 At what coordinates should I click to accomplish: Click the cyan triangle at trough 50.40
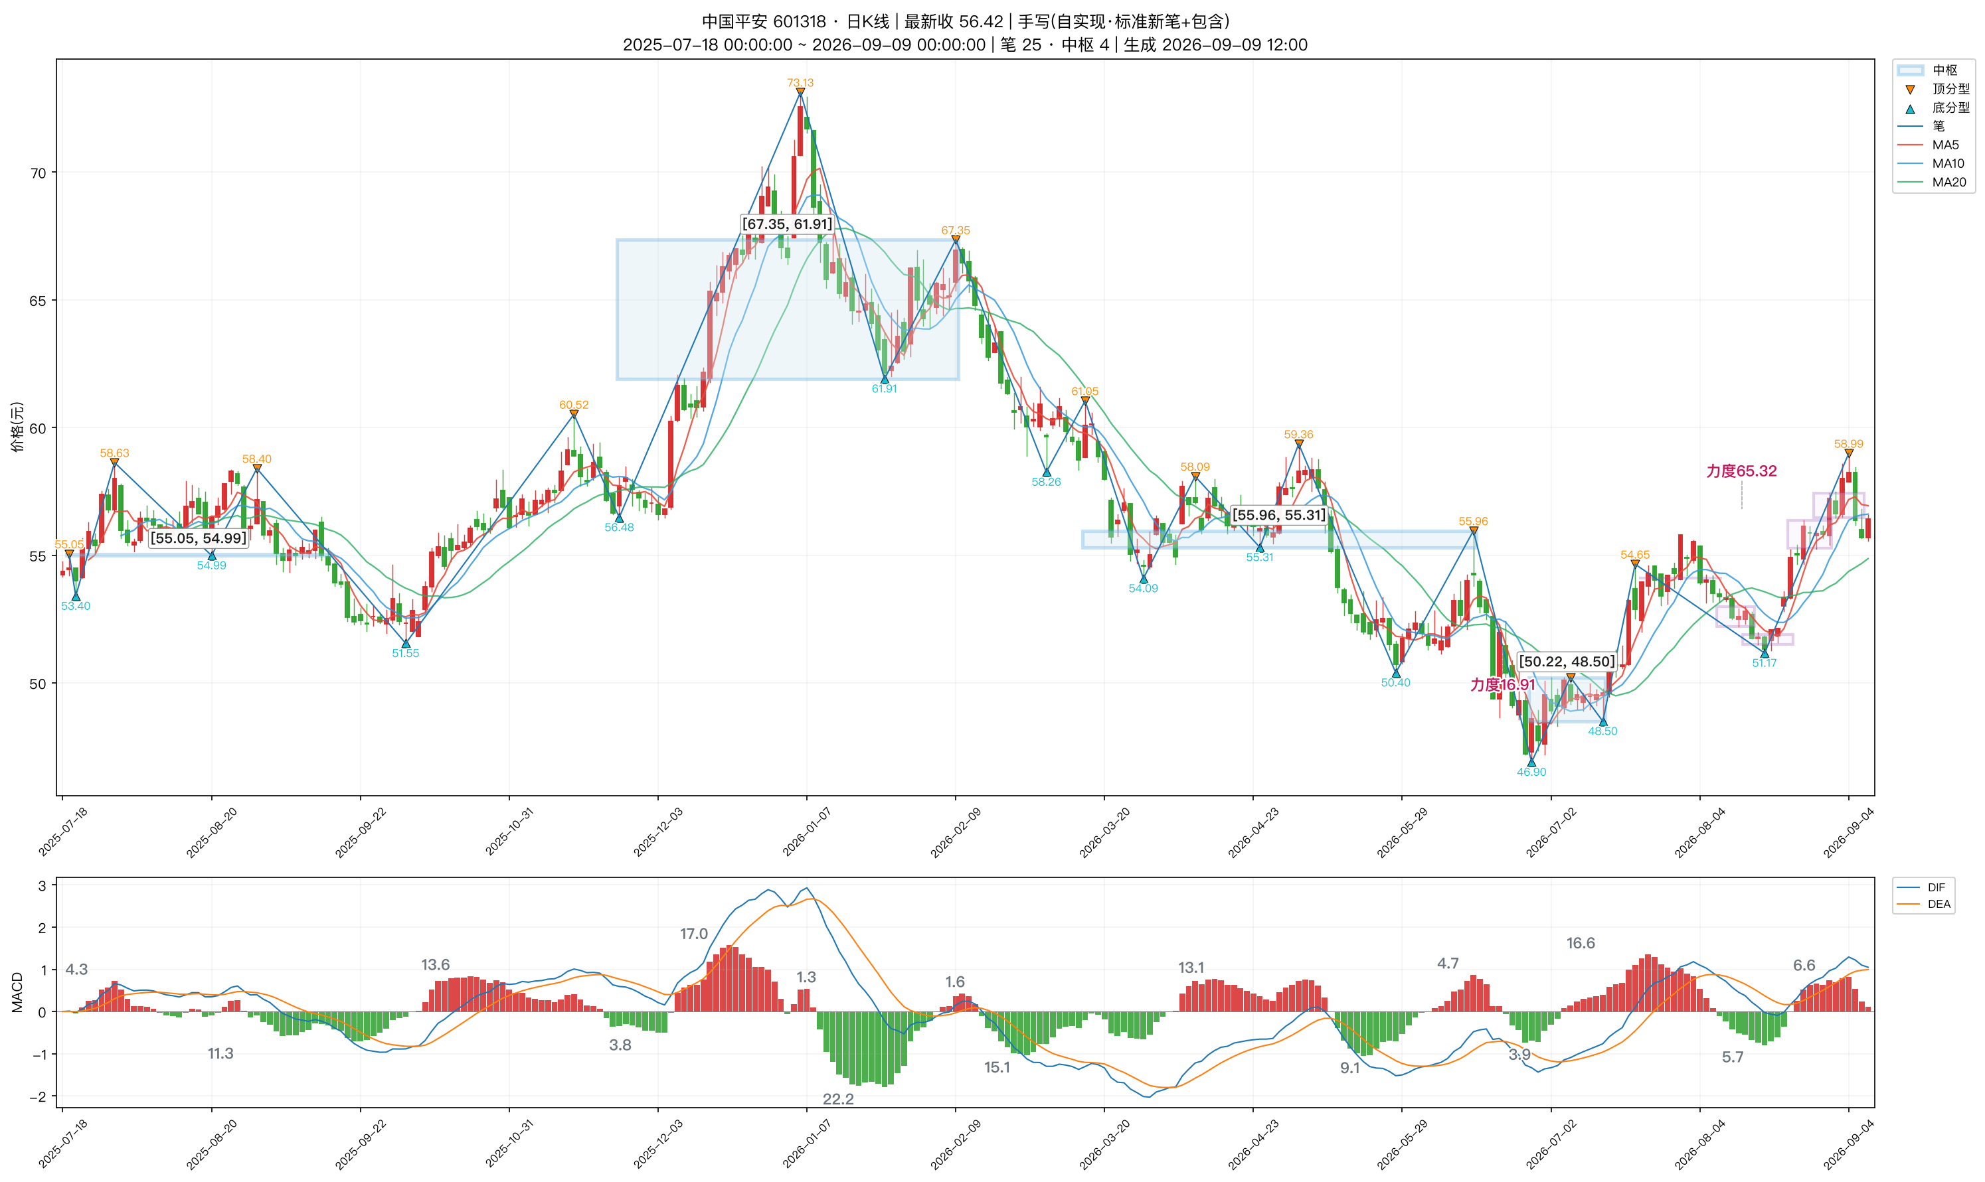[1396, 673]
